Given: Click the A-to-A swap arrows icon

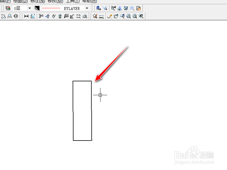Looking at the screenshot, I should click(79, 16).
